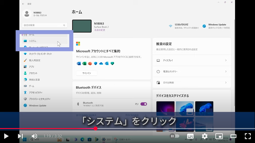Expand the 電源とバッテリー row chevron

pyautogui.click(x=226, y=72)
